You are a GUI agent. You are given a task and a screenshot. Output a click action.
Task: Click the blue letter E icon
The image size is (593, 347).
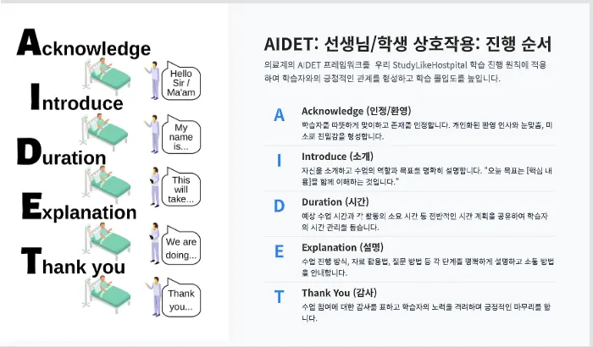point(279,251)
